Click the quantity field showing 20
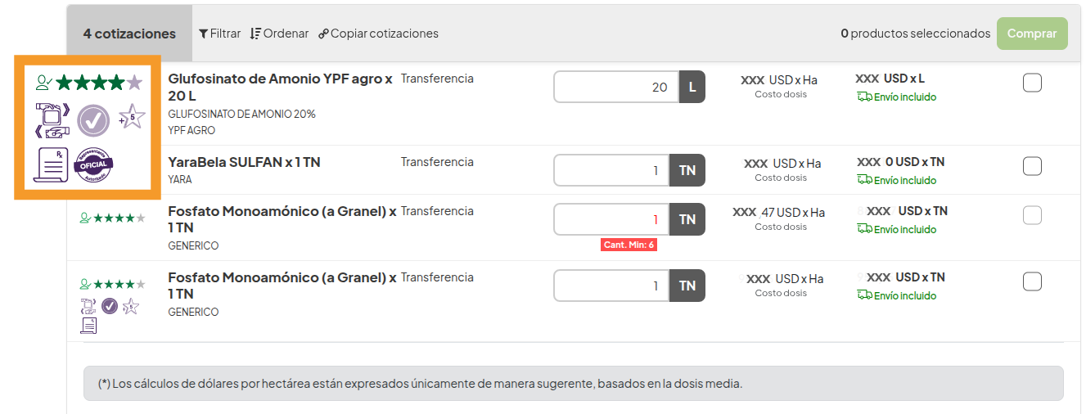The height and width of the screenshot is (414, 1086). coord(615,87)
